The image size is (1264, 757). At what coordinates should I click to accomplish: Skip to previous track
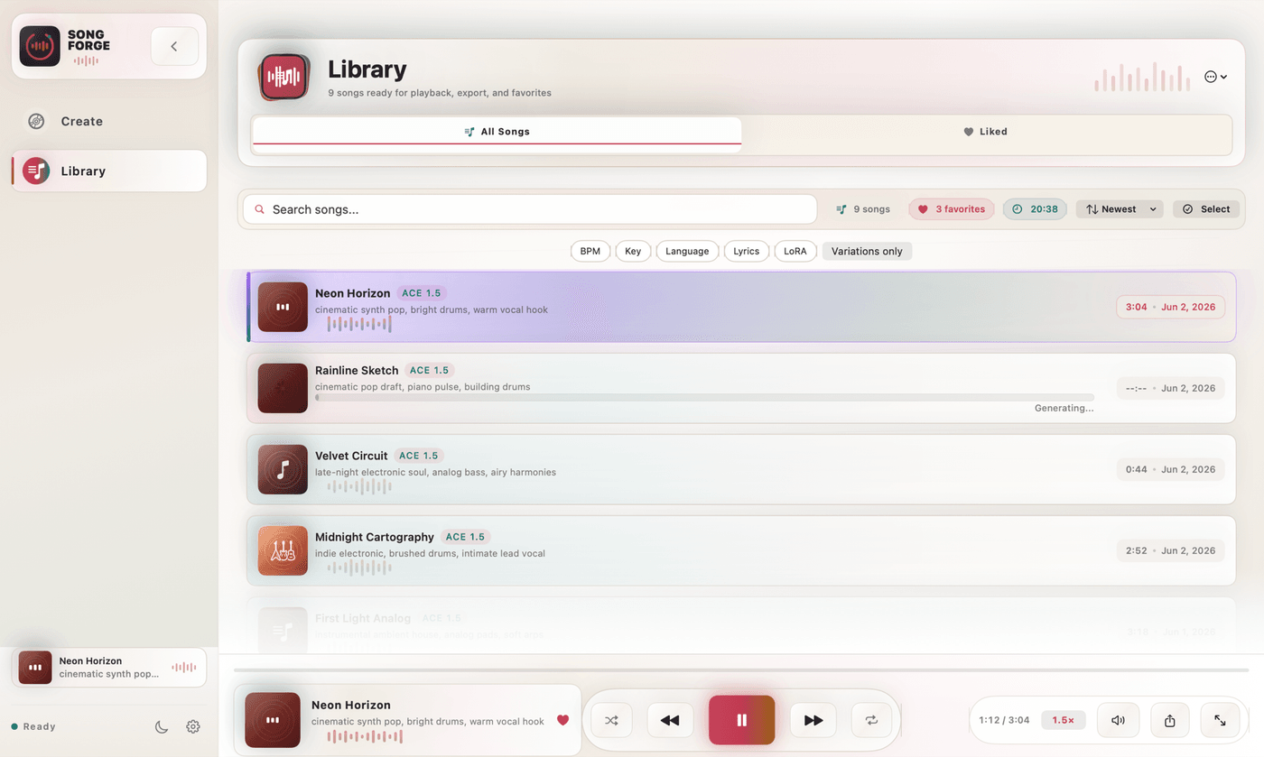(x=670, y=720)
